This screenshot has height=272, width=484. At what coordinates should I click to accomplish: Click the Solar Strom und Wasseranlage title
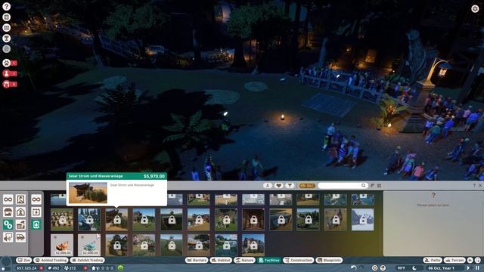click(96, 176)
